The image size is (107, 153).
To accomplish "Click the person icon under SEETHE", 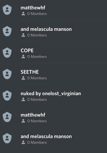I will (23, 78).
